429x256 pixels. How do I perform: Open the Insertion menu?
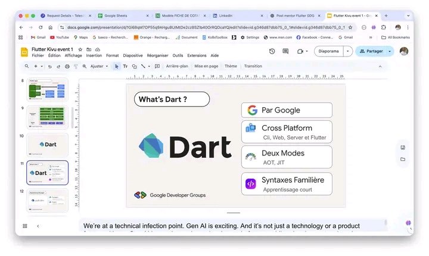pyautogui.click(x=94, y=55)
